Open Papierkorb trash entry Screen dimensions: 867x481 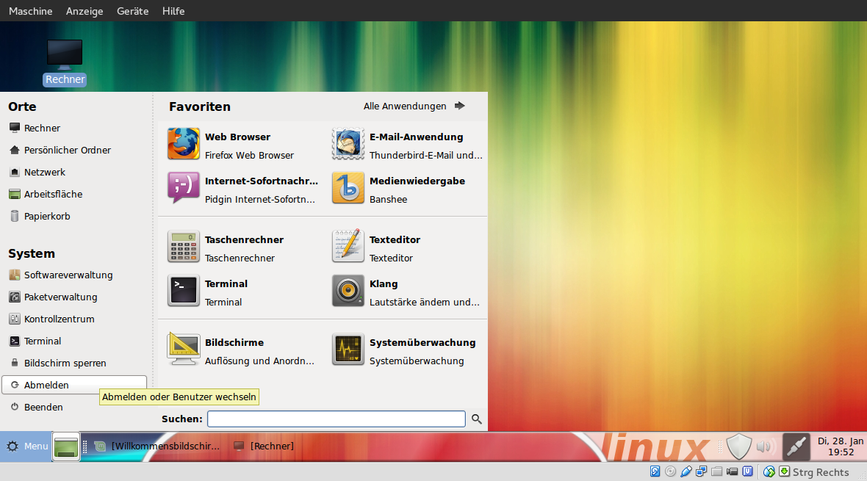(x=75, y=216)
